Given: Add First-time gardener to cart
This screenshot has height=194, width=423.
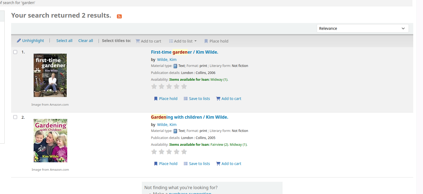Looking at the screenshot, I should tap(229, 99).
